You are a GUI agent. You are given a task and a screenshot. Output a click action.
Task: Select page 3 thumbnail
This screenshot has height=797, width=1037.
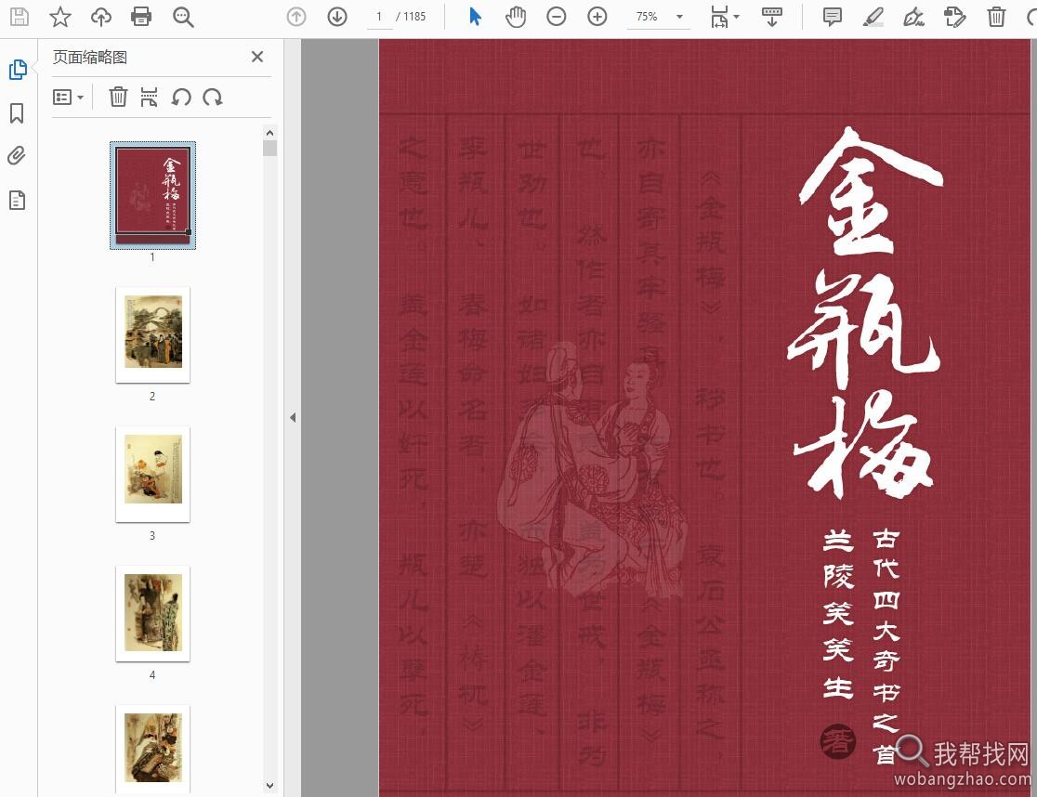pyautogui.click(x=152, y=475)
